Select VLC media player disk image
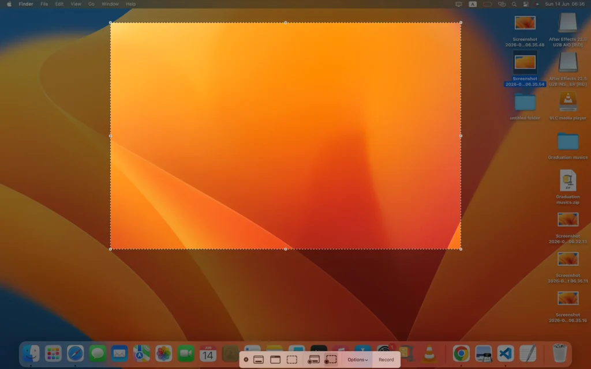Screen dimensions: 591x369 (568, 106)
